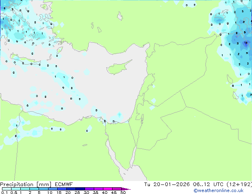The width and height of the screenshot is (252, 194).
Task: Click the '18' precipitation value on the map
Action: tap(246, 43)
